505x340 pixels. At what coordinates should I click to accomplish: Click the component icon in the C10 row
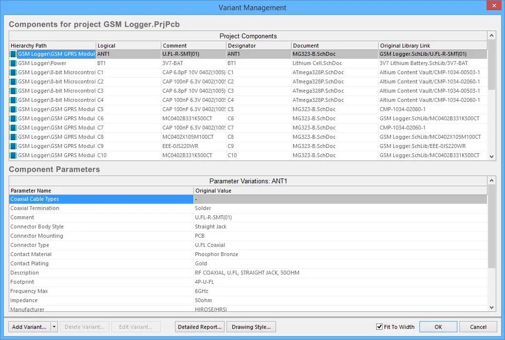[13, 156]
